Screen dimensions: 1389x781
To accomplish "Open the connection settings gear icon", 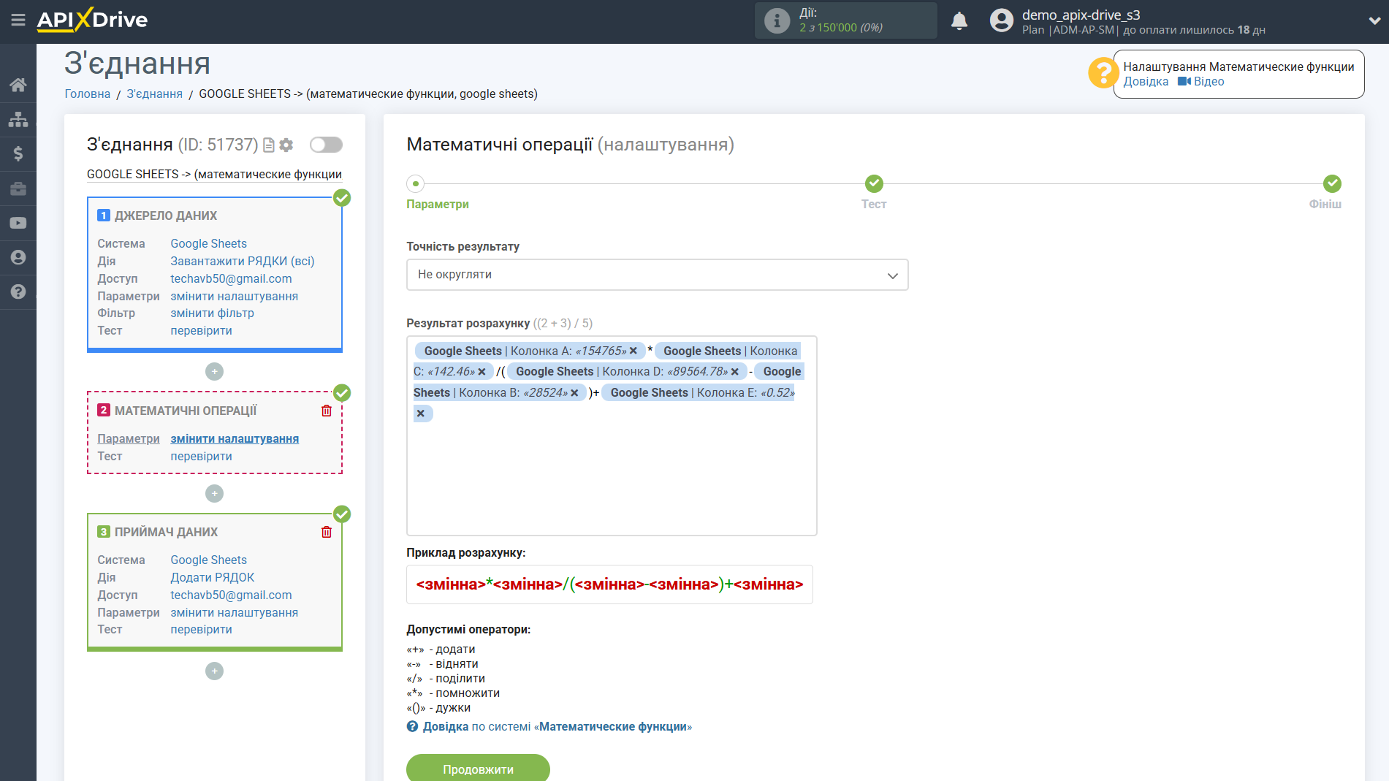I will [286, 145].
